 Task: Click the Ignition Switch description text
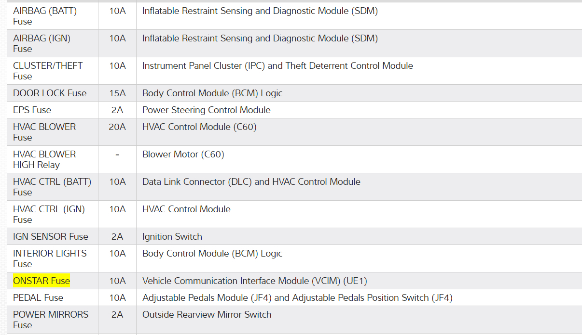pos(172,237)
